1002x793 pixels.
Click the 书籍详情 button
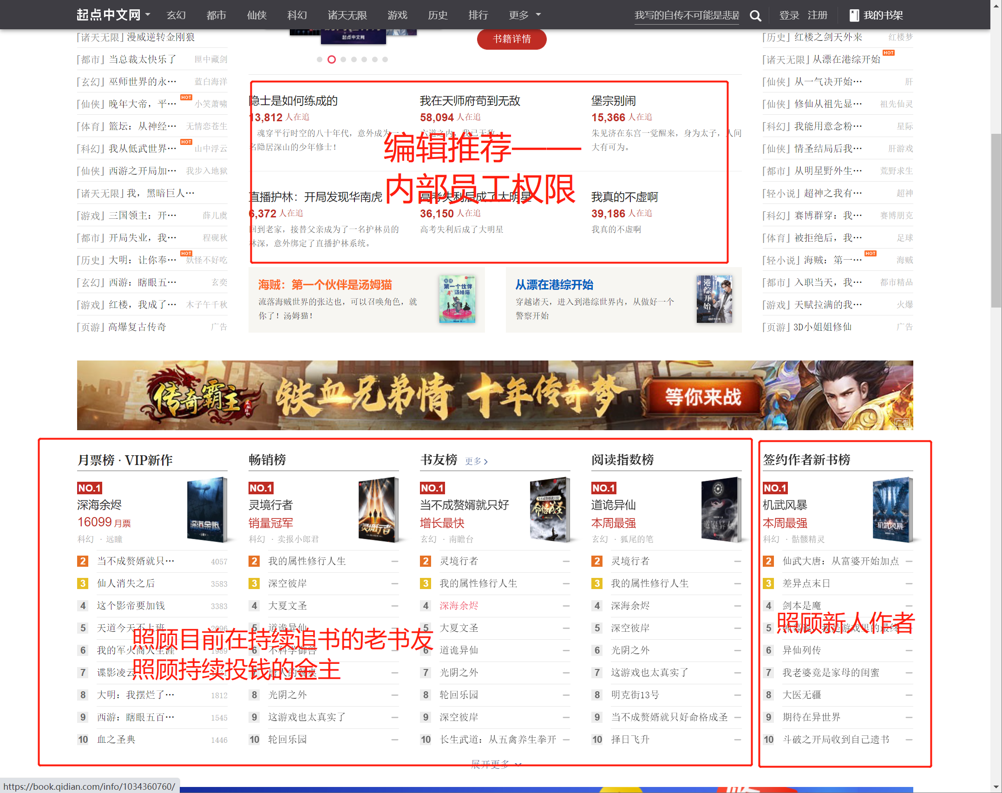(x=511, y=39)
